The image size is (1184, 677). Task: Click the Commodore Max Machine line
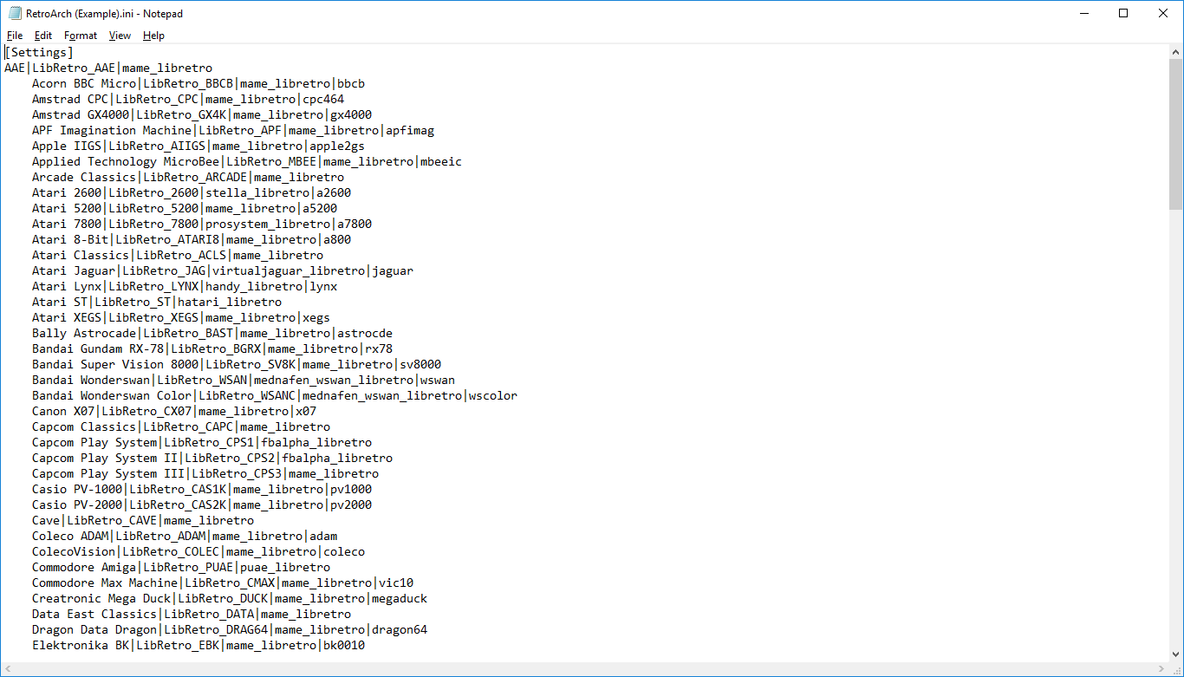[223, 583]
